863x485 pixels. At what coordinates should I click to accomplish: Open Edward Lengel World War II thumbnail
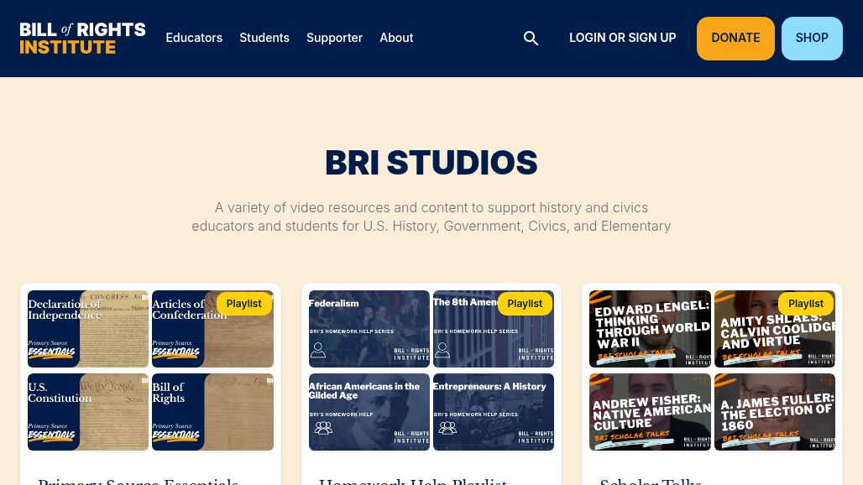point(650,329)
